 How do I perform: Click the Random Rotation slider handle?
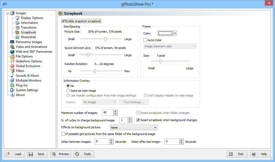click(x=94, y=71)
